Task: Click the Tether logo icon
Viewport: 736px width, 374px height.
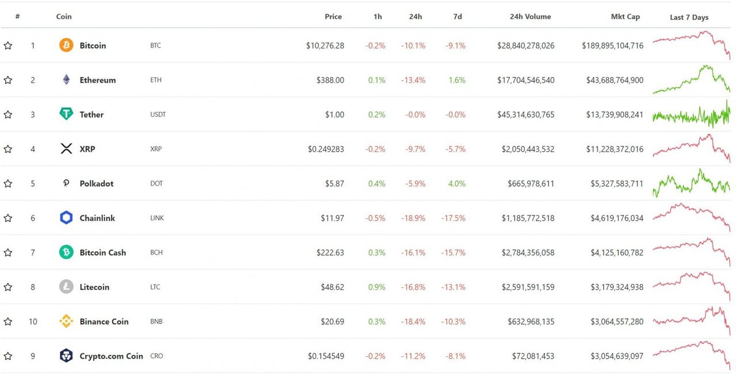Action: 66,114
